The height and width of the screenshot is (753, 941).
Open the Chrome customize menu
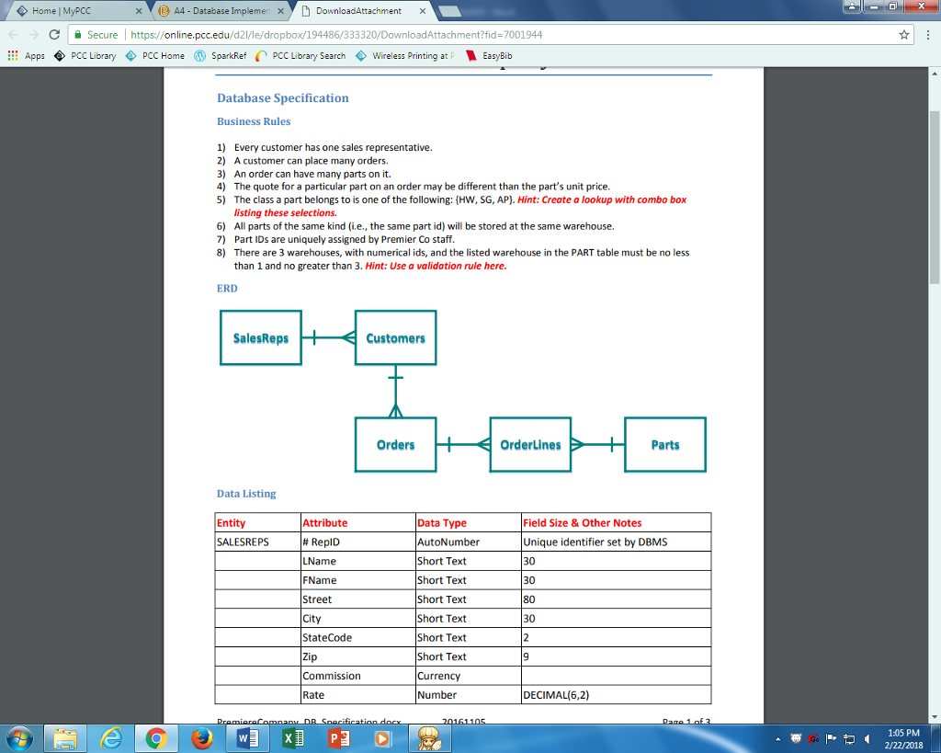(929, 34)
